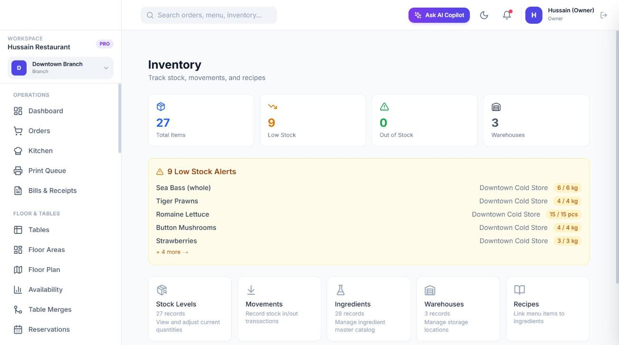Viewport: 619px width, 345px height.
Task: Click the '+ 4 more' alerts link
Action: tap(172, 252)
